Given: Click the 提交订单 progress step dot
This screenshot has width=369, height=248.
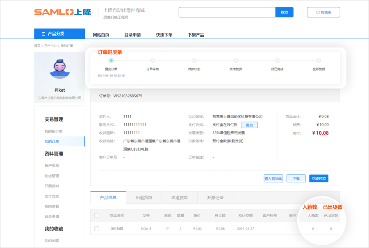Looking at the screenshot, I should click(111, 61).
